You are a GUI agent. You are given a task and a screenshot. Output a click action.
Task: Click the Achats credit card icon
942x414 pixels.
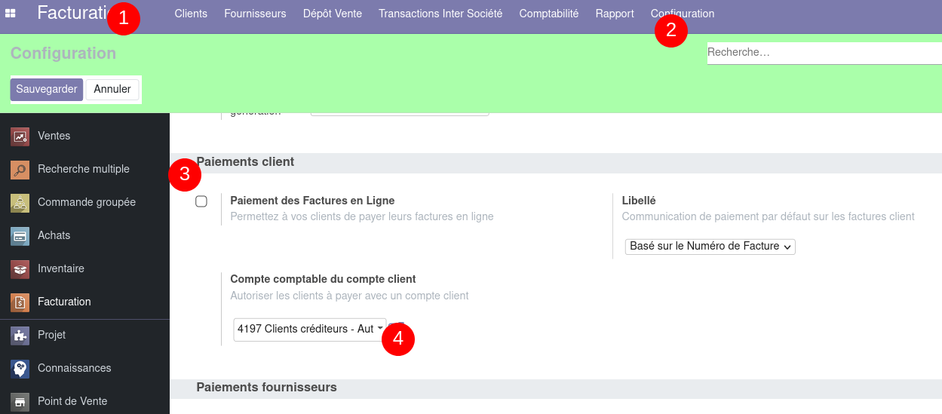coord(20,236)
